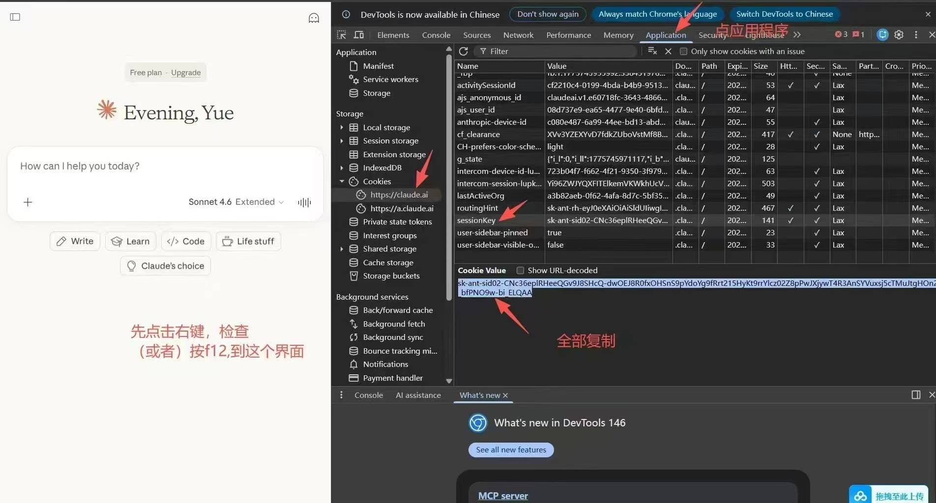936x503 pixels.
Task: Collapse the Cookies tree node
Action: click(x=342, y=181)
